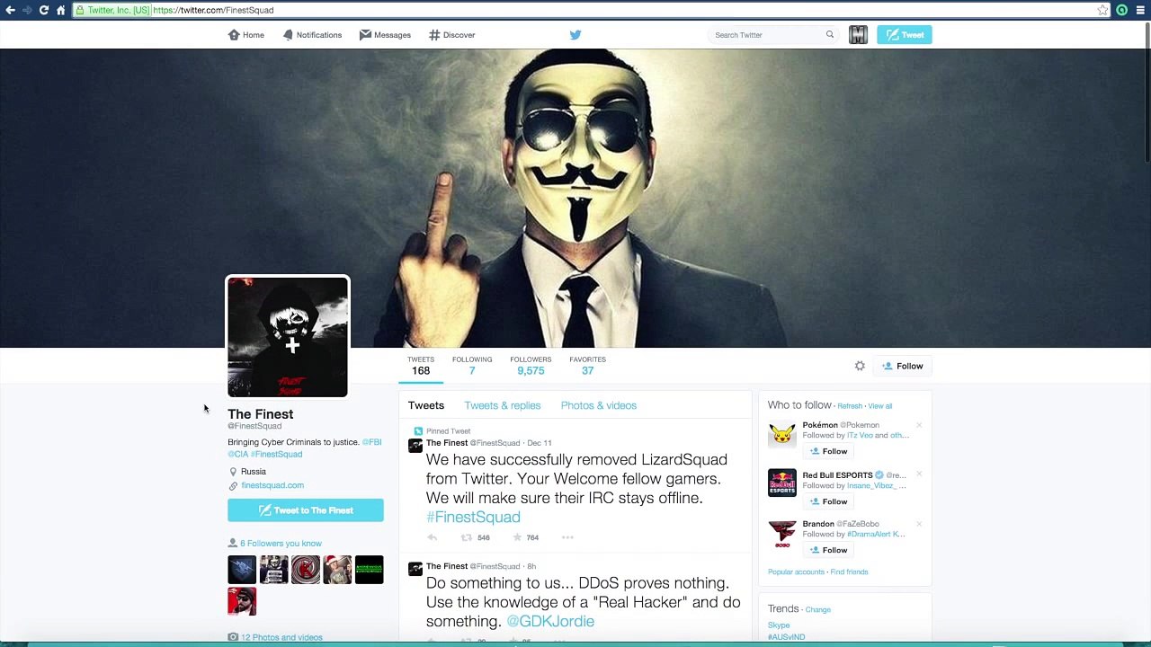The width and height of the screenshot is (1151, 647).
Task: View the Following count of 7
Action: pos(472,366)
